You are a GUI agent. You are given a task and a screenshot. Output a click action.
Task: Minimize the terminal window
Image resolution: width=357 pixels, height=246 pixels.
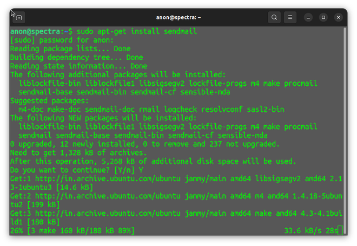click(308, 17)
